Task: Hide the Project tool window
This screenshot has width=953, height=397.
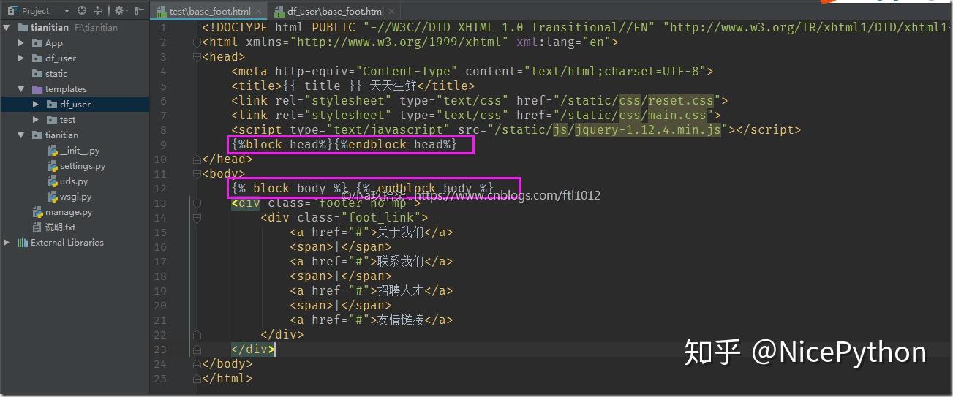Action: click(x=139, y=11)
